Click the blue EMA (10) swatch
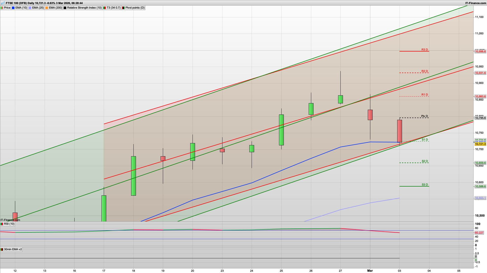The image size is (487, 273). click(x=13, y=8)
